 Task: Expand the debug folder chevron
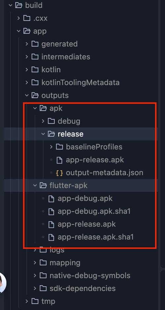(x=43, y=121)
